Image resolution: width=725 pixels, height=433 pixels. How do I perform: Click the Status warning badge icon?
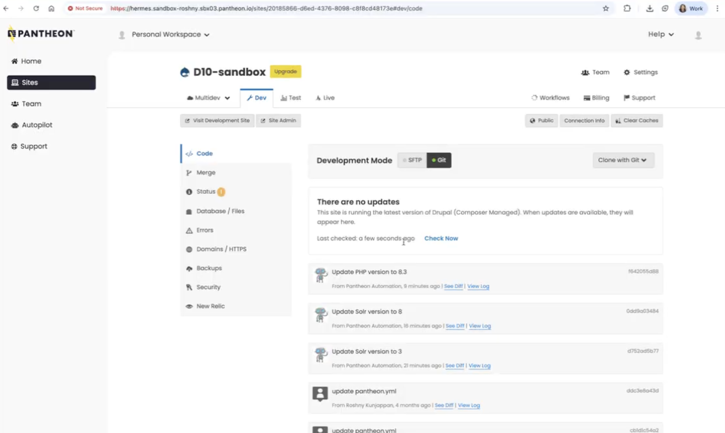[221, 192]
